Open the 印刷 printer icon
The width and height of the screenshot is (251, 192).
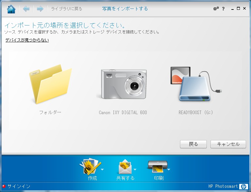tap(158, 166)
